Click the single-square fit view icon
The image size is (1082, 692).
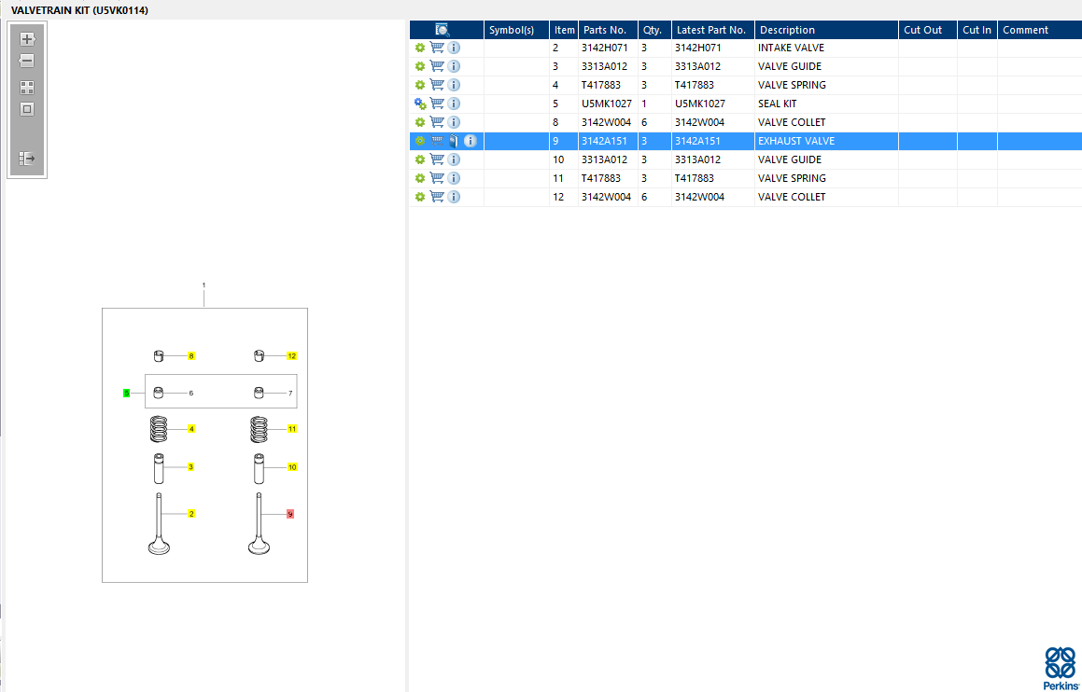click(27, 109)
